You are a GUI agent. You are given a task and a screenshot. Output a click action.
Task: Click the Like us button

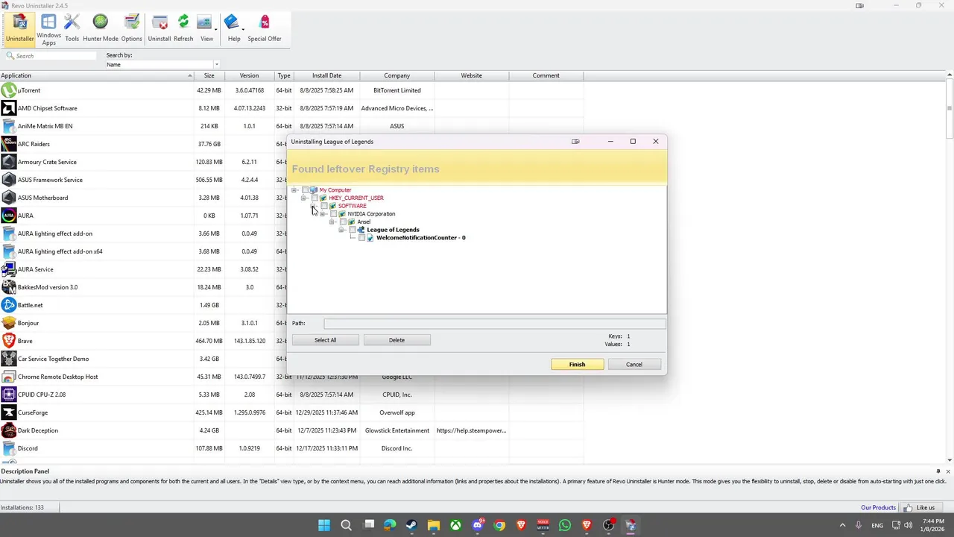coord(920,508)
